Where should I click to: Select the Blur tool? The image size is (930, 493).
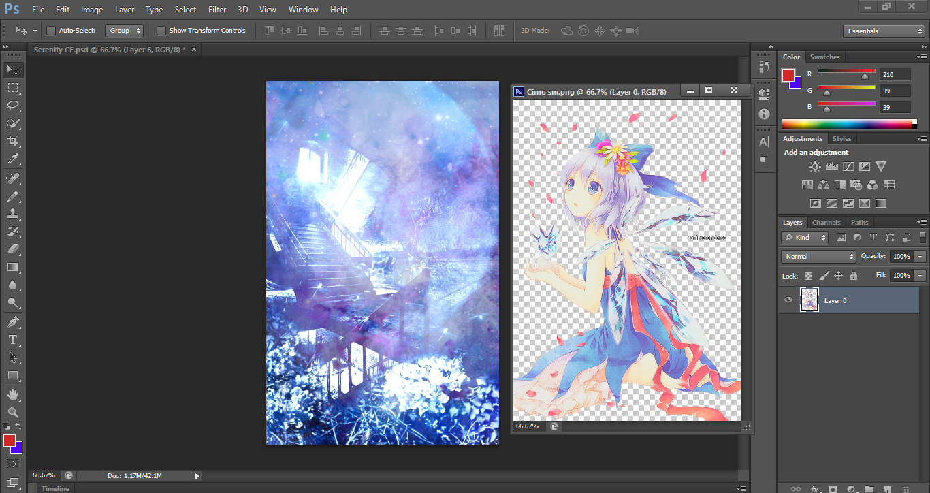coord(13,285)
